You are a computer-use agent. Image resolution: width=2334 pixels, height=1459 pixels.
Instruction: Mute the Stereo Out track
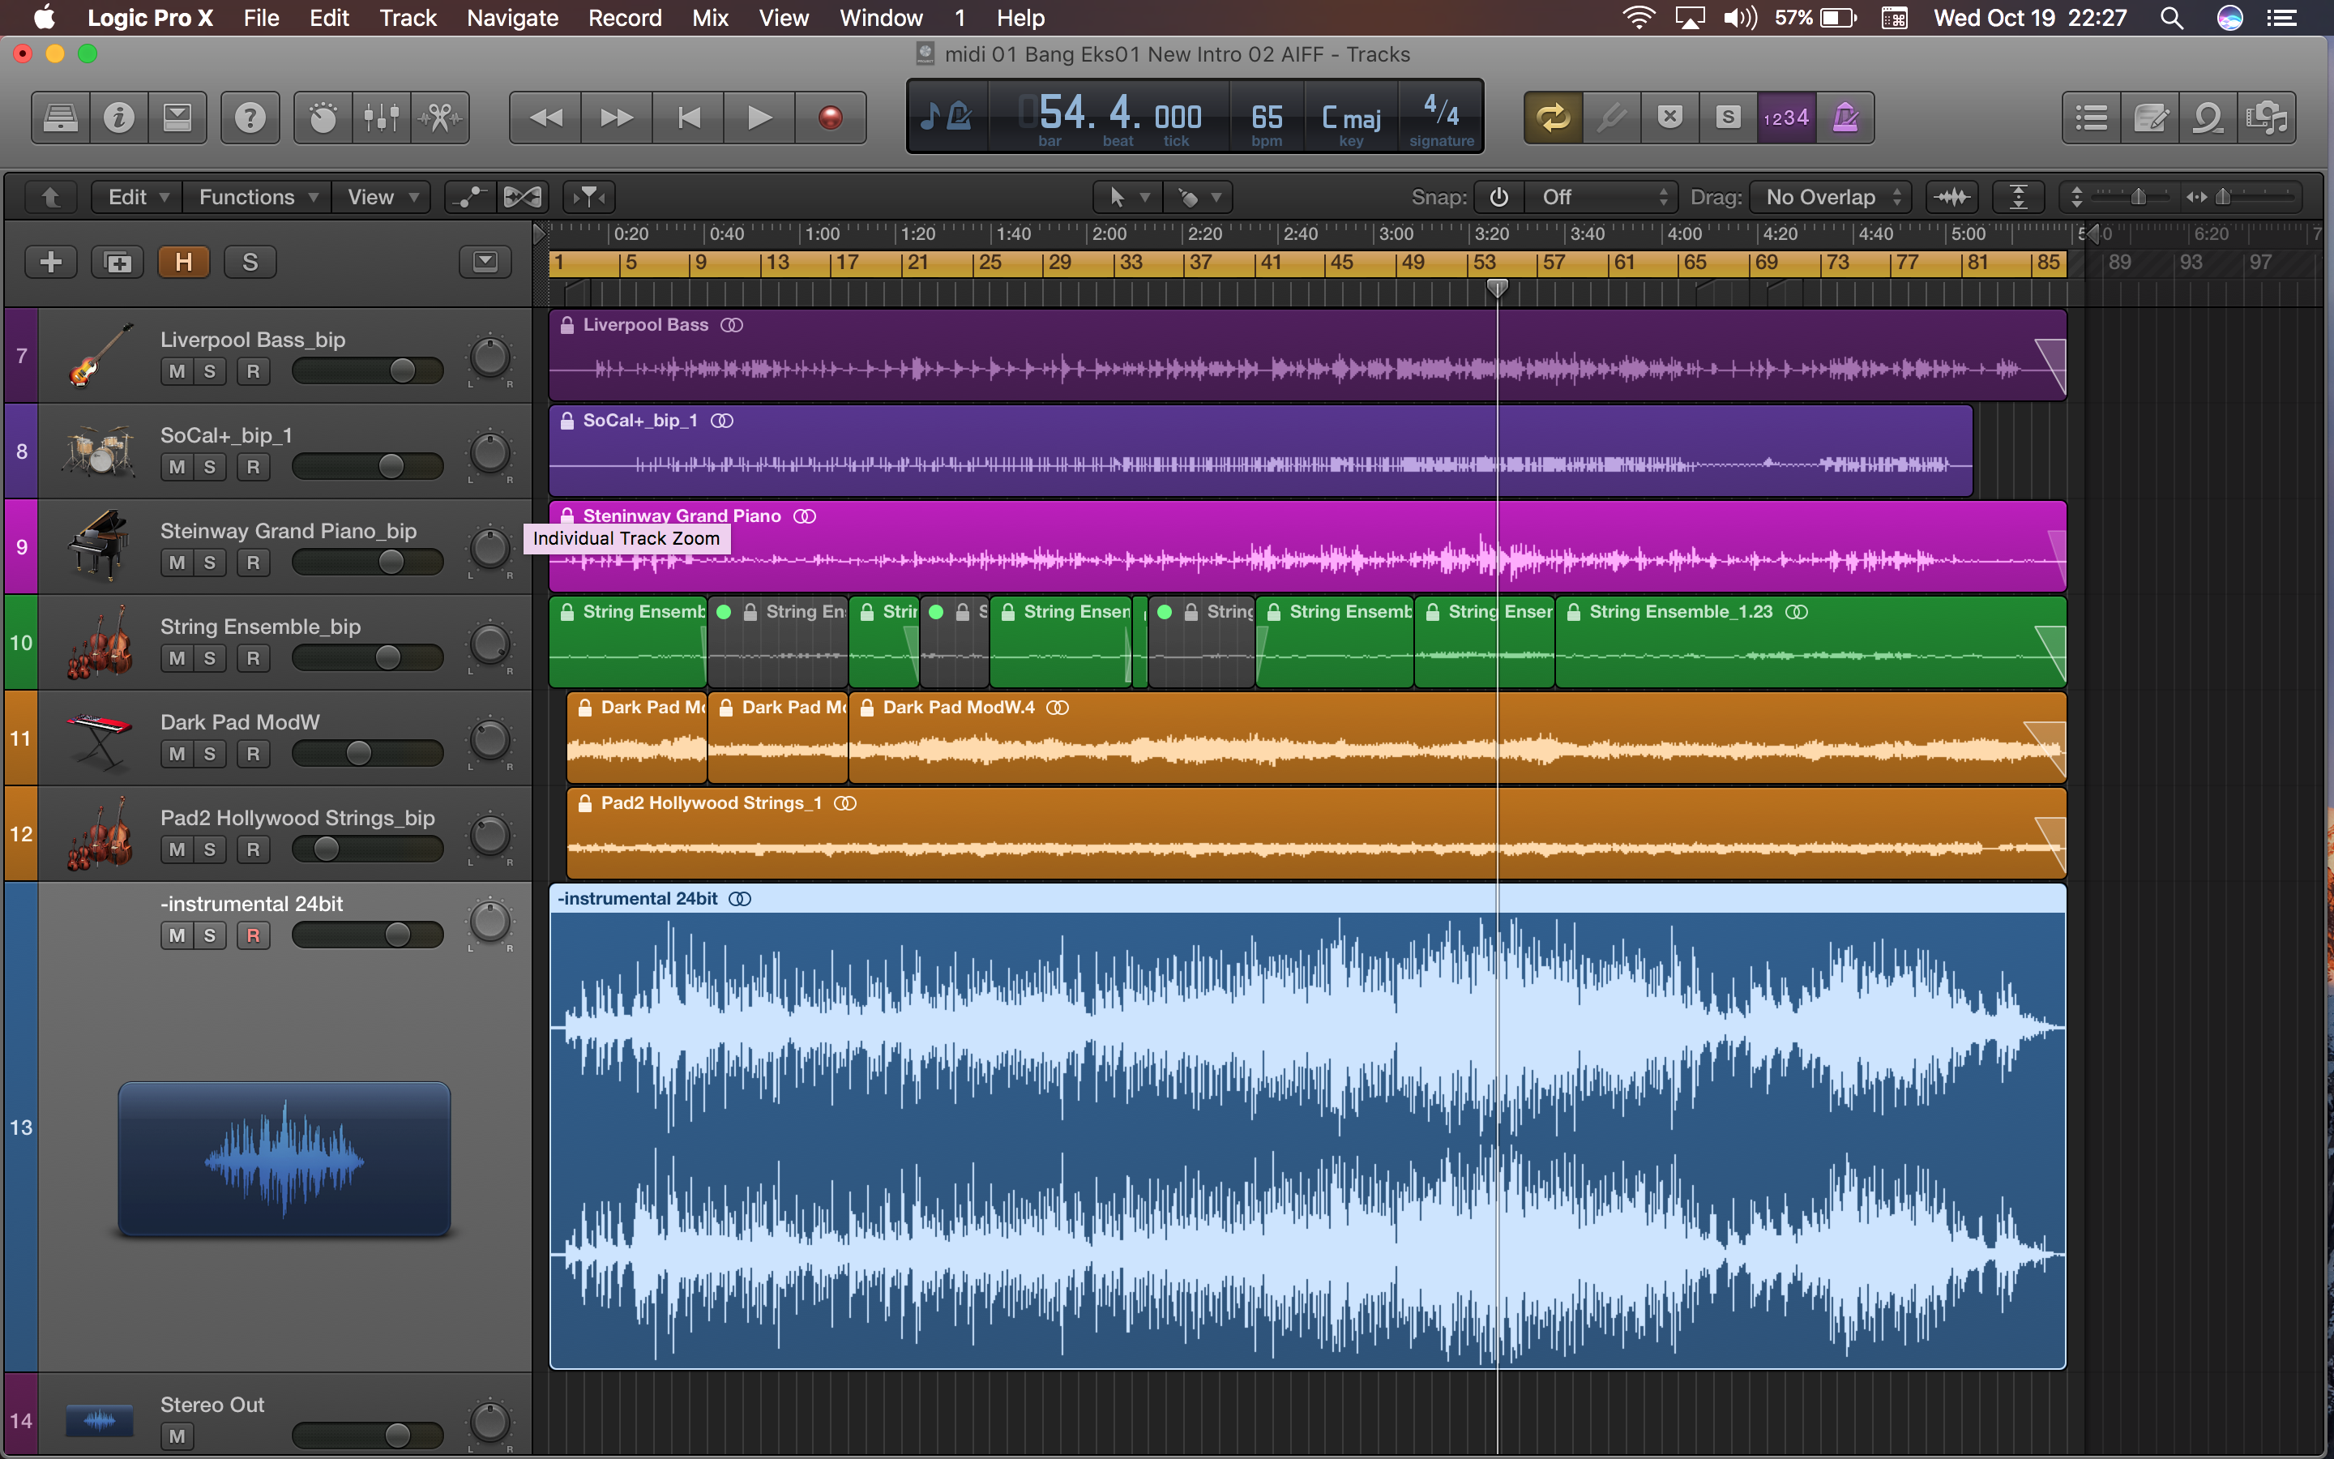[177, 1435]
